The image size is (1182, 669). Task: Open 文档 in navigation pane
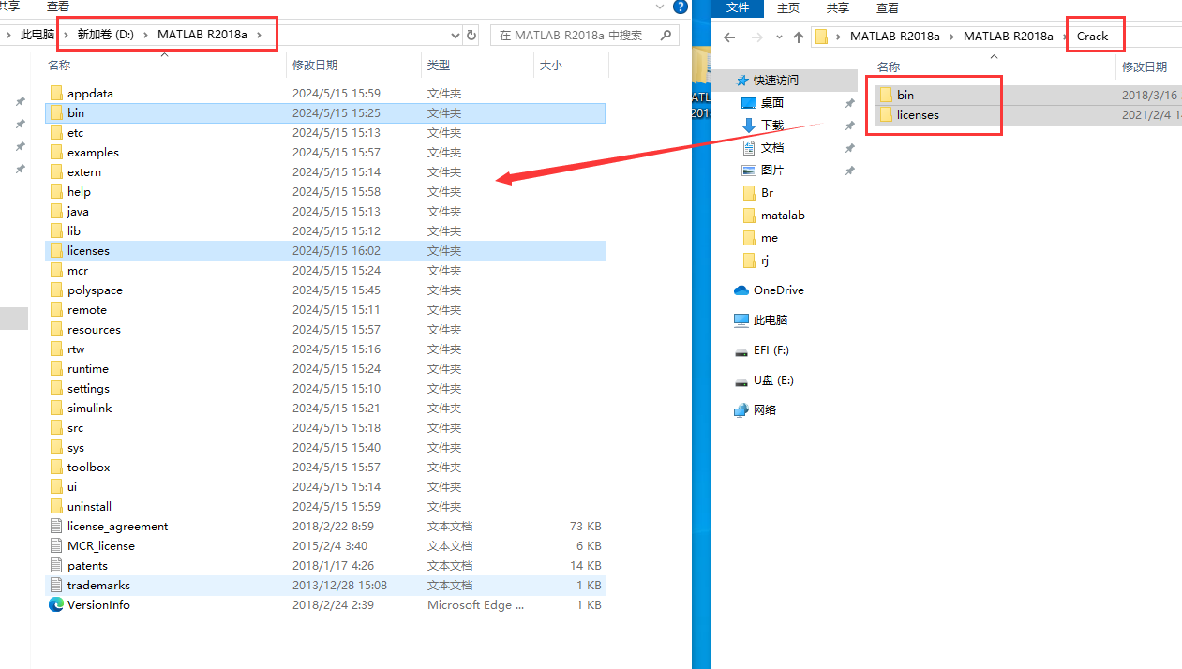tap(771, 148)
